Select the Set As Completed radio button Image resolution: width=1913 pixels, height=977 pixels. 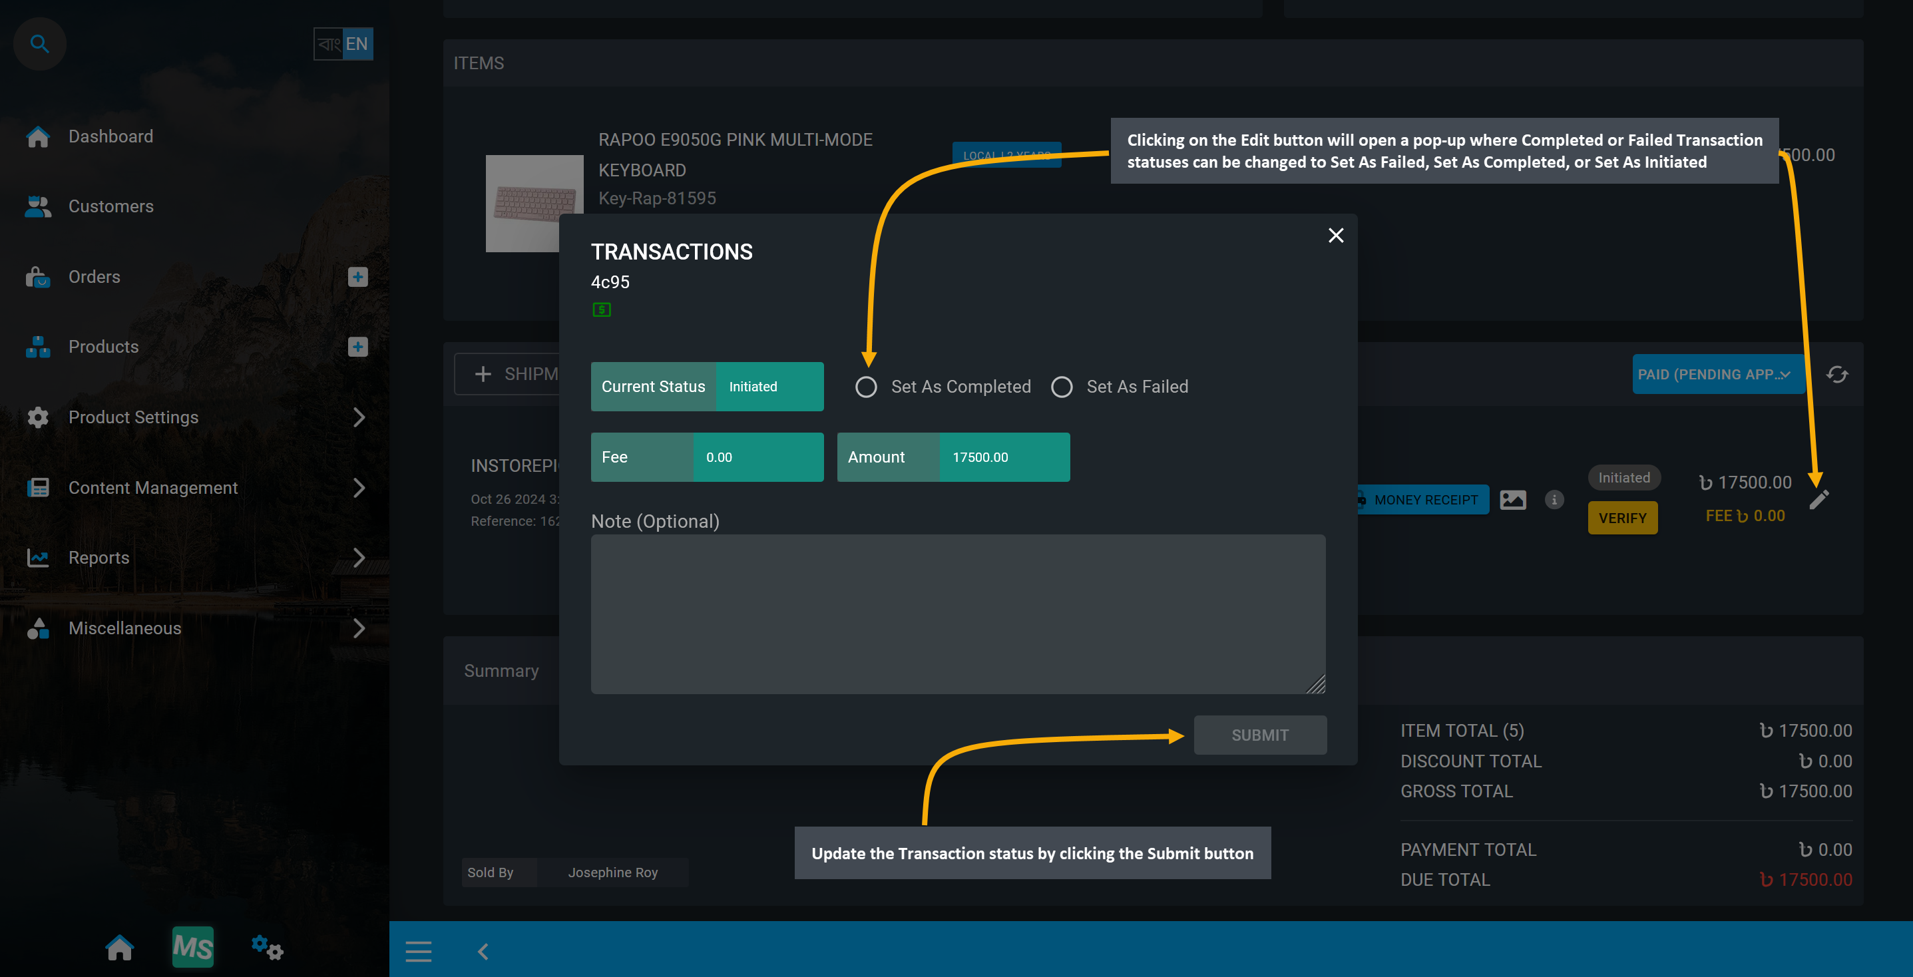click(865, 385)
